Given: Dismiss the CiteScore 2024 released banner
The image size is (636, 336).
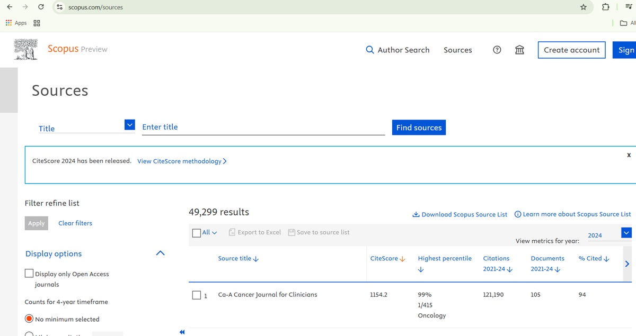Looking at the screenshot, I should pyautogui.click(x=629, y=155).
